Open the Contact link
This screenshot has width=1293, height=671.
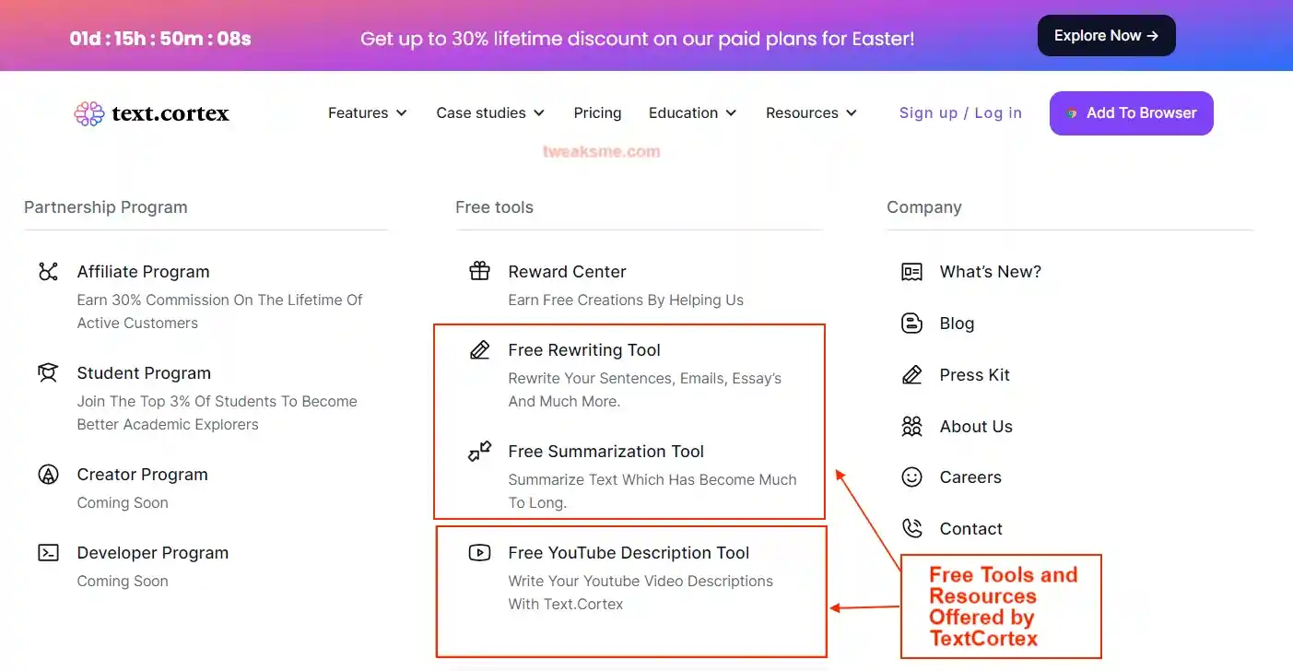(x=970, y=528)
